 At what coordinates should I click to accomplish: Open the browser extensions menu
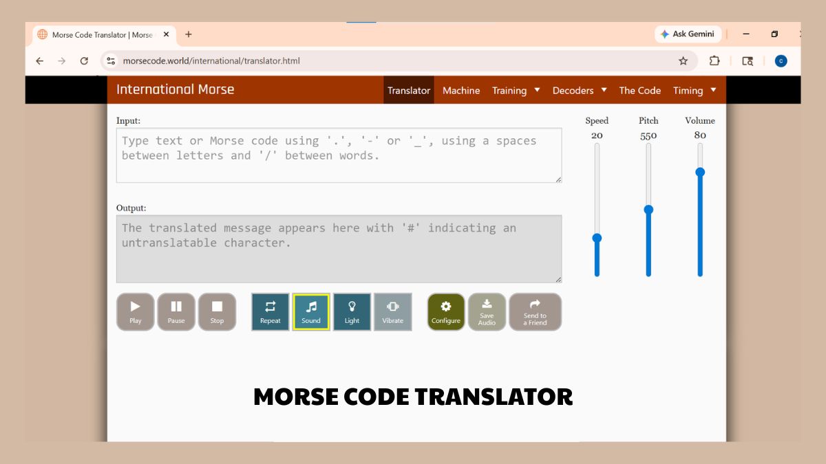point(714,60)
